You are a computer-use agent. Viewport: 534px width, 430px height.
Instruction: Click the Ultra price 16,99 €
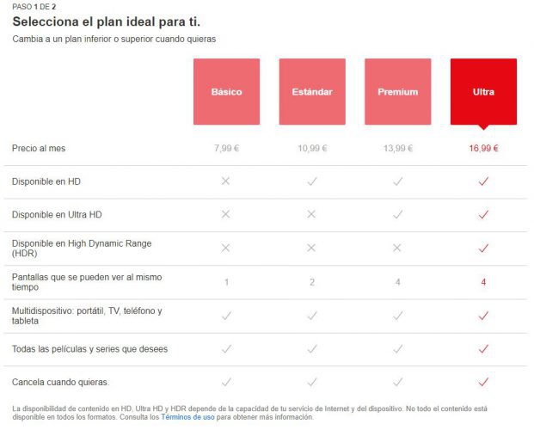click(x=483, y=149)
